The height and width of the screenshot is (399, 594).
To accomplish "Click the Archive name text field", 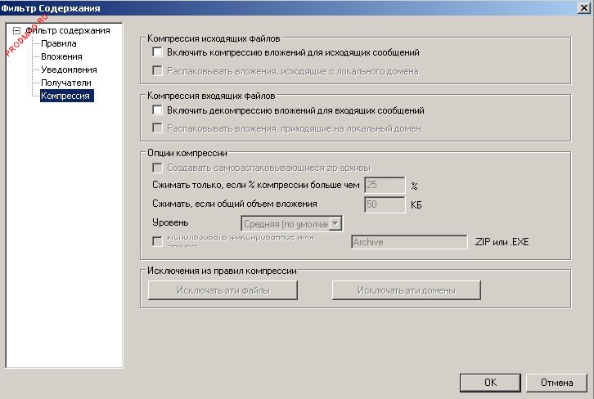I will [x=407, y=242].
